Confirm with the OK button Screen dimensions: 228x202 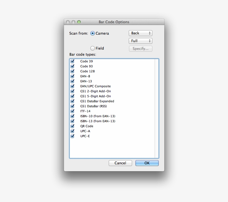pos(147,163)
